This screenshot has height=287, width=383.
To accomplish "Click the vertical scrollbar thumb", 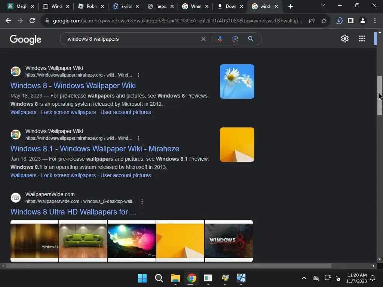I will [380, 95].
